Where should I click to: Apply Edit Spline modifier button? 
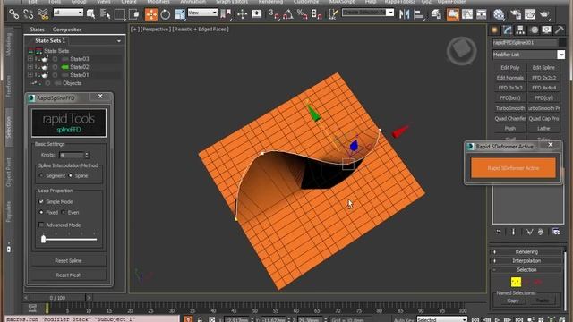tap(543, 68)
